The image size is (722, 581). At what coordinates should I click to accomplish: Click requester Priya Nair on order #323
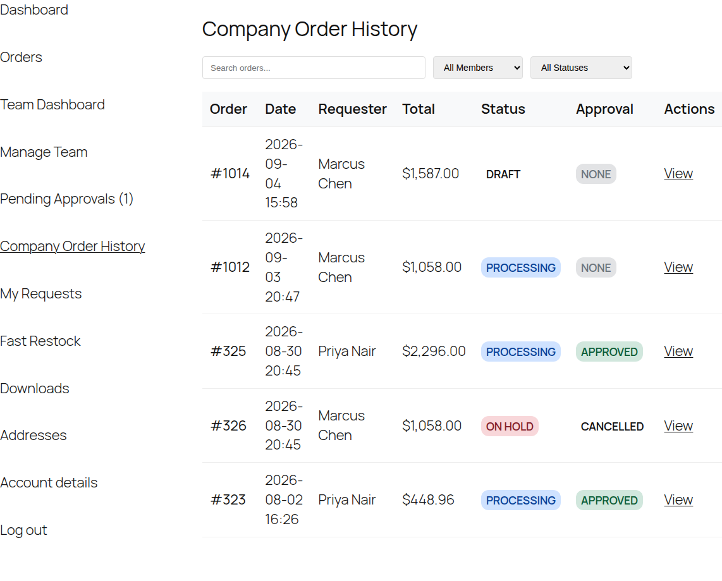[x=347, y=499]
